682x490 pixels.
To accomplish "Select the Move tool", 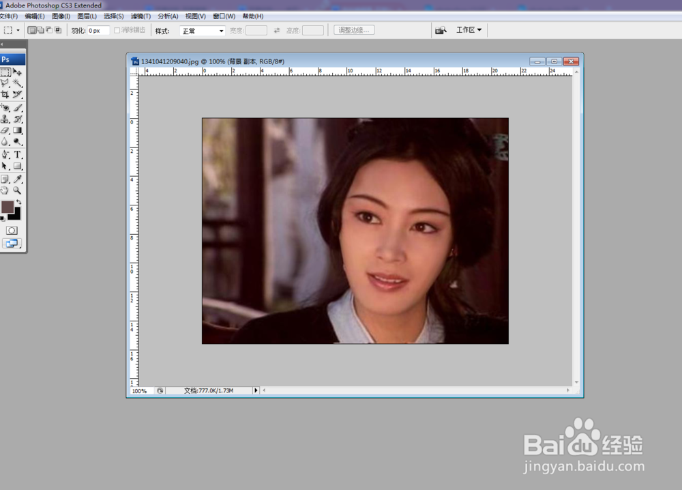I will (18, 72).
